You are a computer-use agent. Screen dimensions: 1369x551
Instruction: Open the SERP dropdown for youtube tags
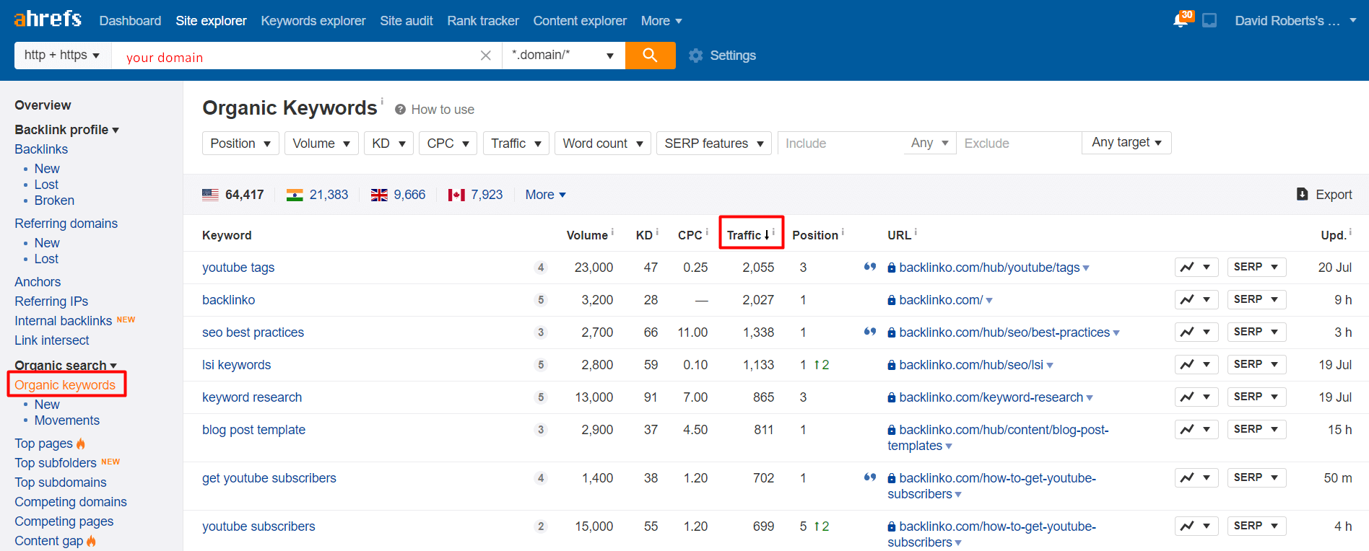click(x=1256, y=267)
